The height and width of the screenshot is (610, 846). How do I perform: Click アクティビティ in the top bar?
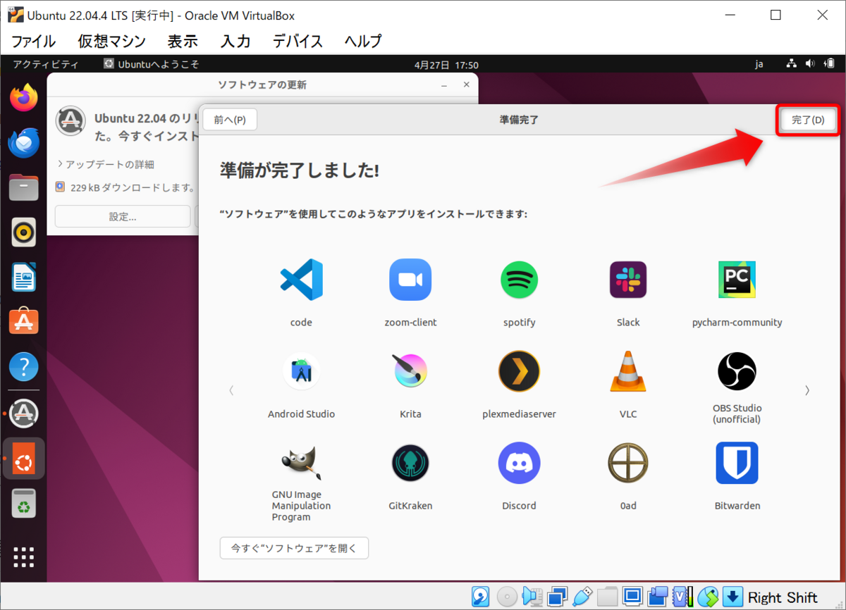46,64
